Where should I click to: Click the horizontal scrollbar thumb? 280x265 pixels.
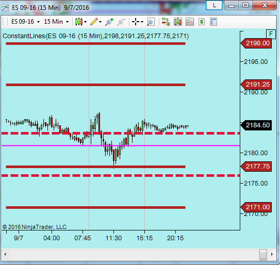click(x=263, y=254)
